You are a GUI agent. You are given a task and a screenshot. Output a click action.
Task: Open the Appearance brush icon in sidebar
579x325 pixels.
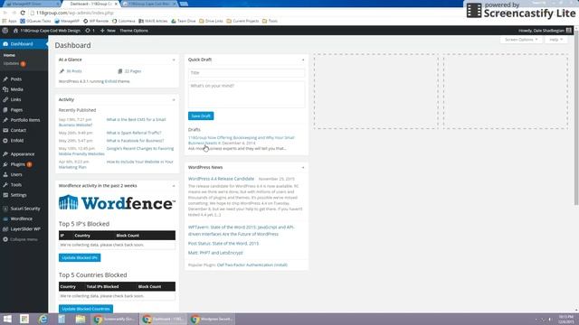pyautogui.click(x=5, y=154)
